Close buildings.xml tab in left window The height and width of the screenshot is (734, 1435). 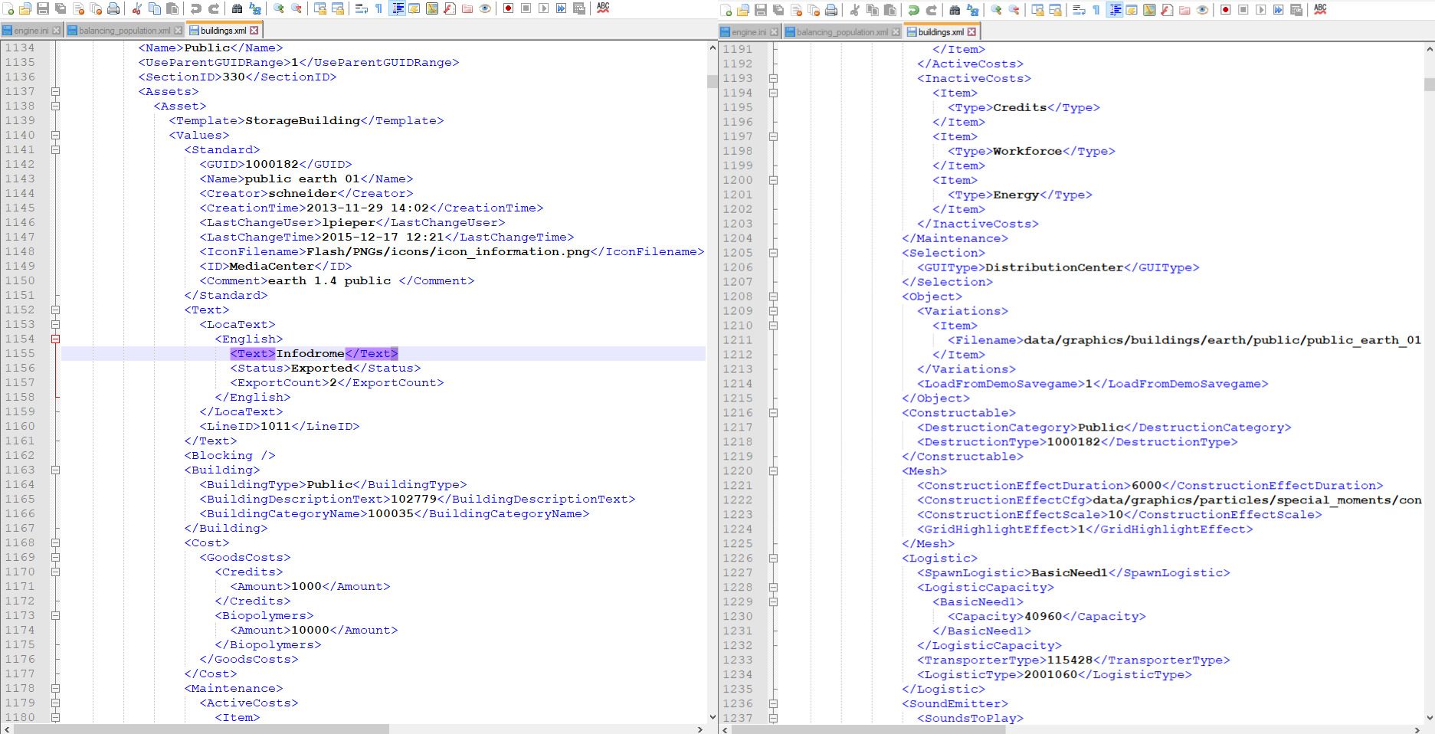(x=254, y=31)
